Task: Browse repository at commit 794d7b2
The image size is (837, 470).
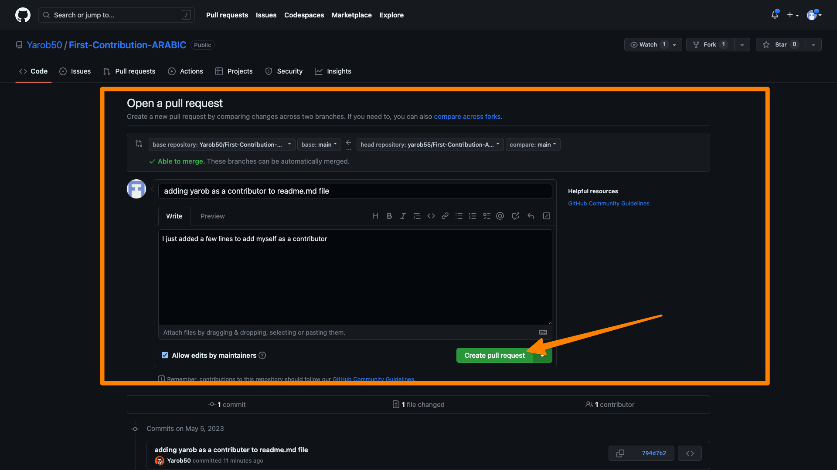Action: tap(690, 453)
